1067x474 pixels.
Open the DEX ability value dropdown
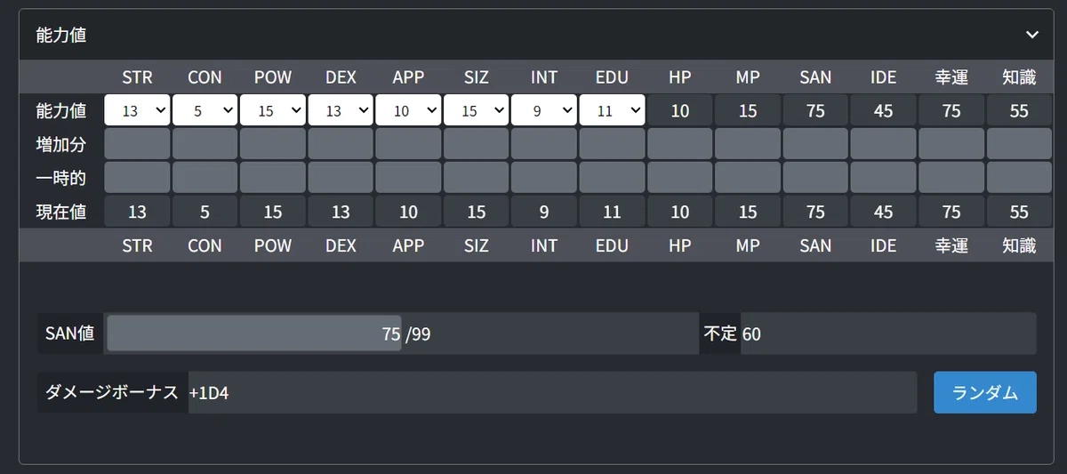(341, 110)
